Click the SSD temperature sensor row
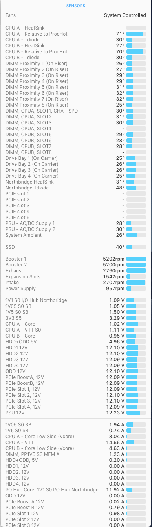 pos(76,247)
